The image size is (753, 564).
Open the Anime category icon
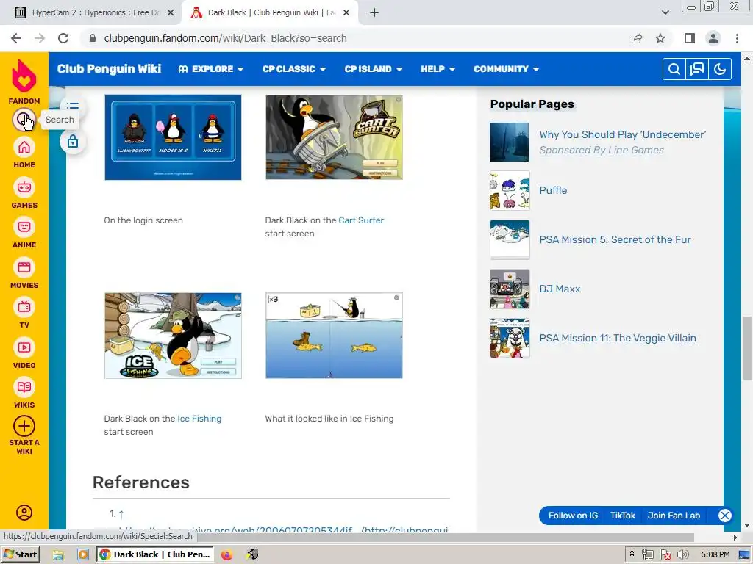coord(24,227)
